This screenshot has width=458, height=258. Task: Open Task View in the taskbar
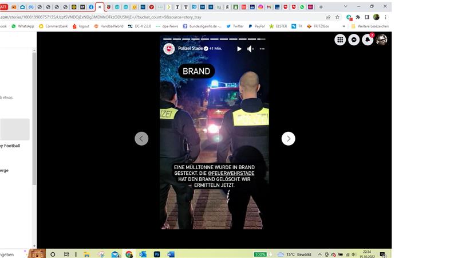(x=66, y=254)
